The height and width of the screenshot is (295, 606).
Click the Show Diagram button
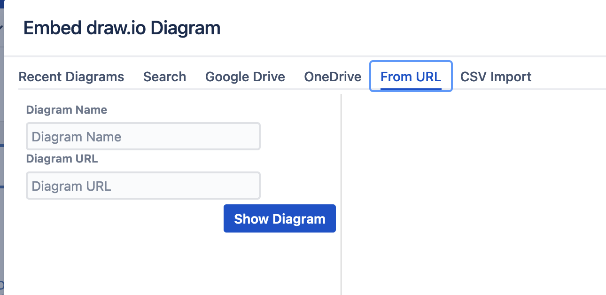[279, 218]
